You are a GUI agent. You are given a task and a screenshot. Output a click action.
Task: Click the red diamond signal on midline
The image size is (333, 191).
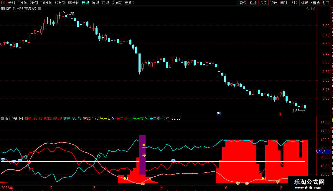click(29, 162)
